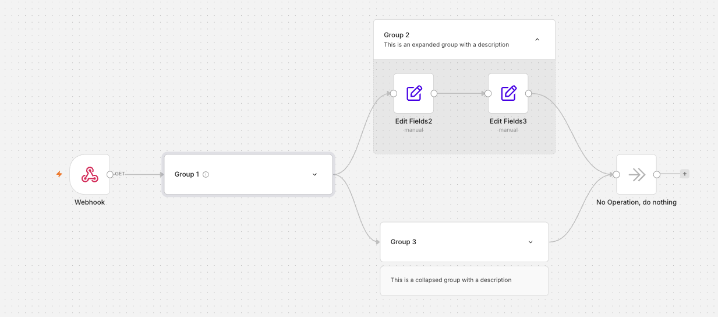Select the Webhook node icon

pos(90,174)
